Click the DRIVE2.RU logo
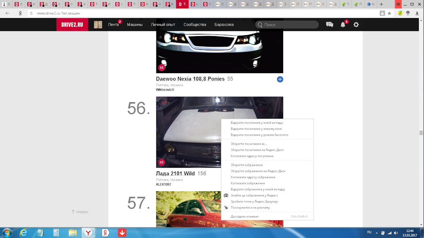424x238 pixels. pyautogui.click(x=72, y=25)
